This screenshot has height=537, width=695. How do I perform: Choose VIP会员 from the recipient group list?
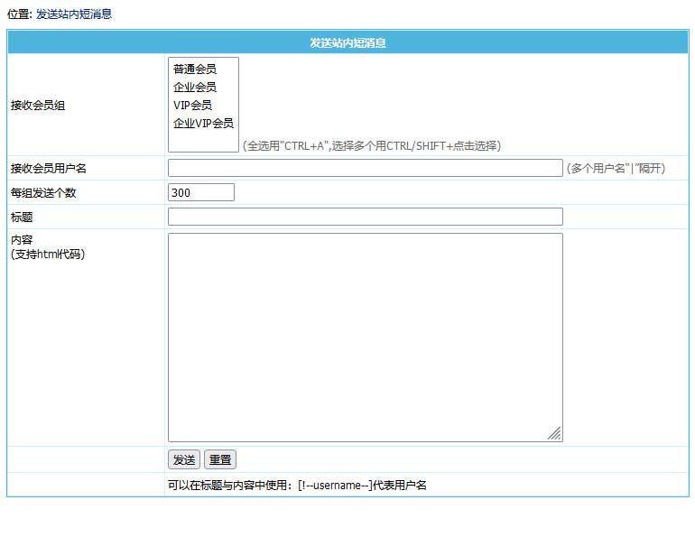click(x=192, y=106)
